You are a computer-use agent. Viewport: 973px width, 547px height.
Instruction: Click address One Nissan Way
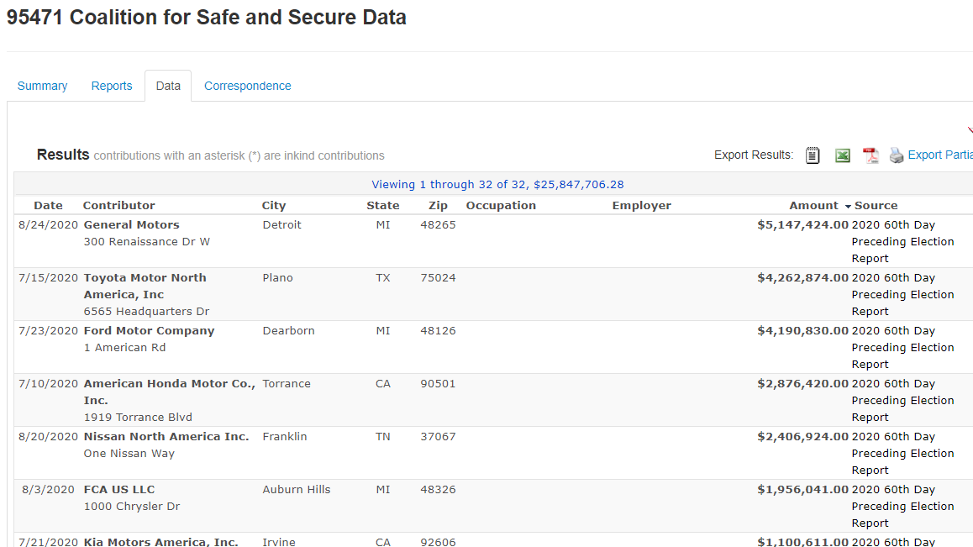click(x=129, y=453)
